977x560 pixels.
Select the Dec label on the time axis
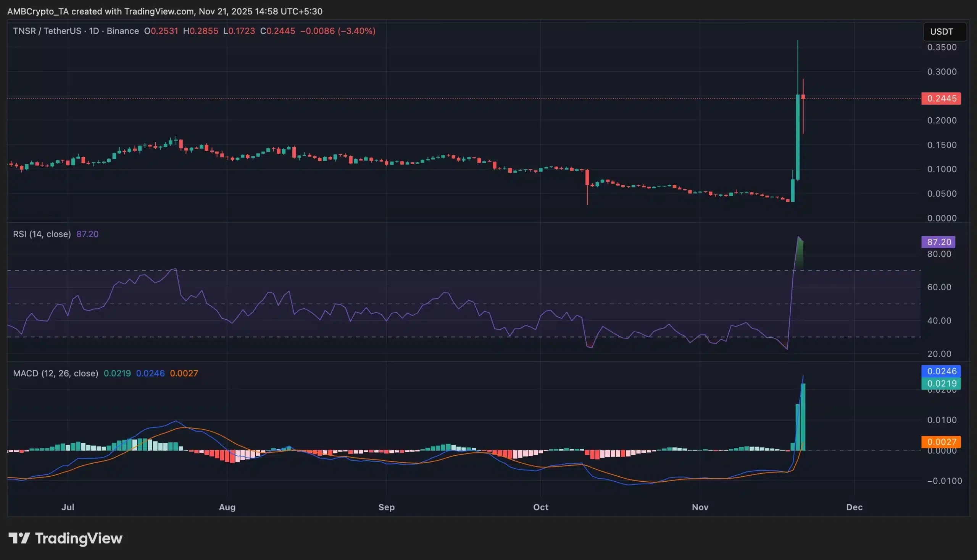(x=855, y=507)
